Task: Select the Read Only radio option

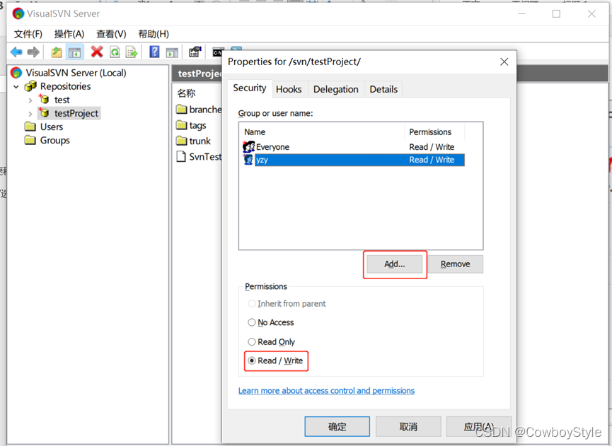Action: [272, 342]
